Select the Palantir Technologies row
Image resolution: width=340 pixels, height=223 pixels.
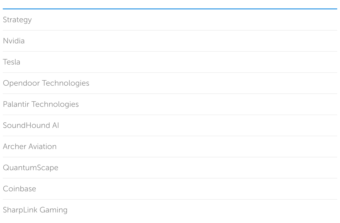(x=170, y=104)
